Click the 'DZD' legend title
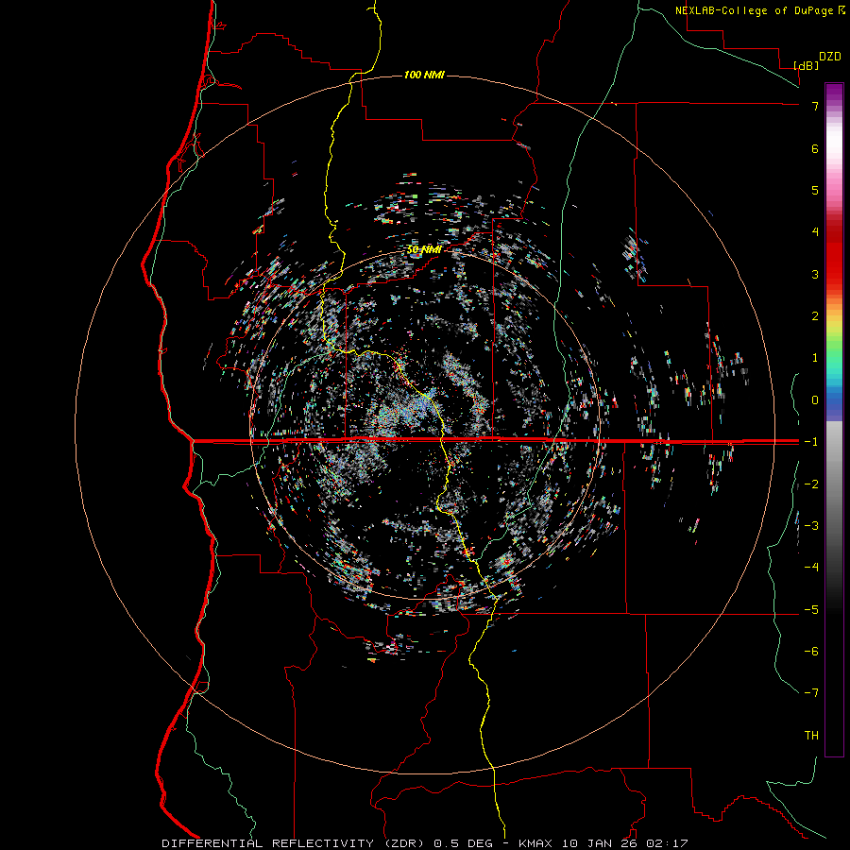 [830, 57]
